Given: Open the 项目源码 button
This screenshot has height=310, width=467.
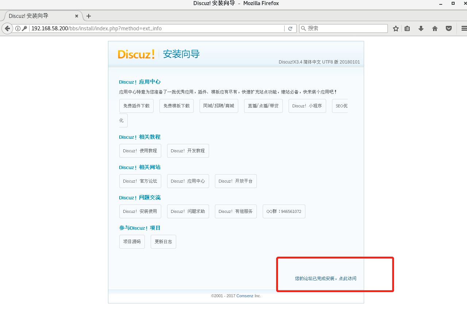Looking at the screenshot, I should pos(132,242).
